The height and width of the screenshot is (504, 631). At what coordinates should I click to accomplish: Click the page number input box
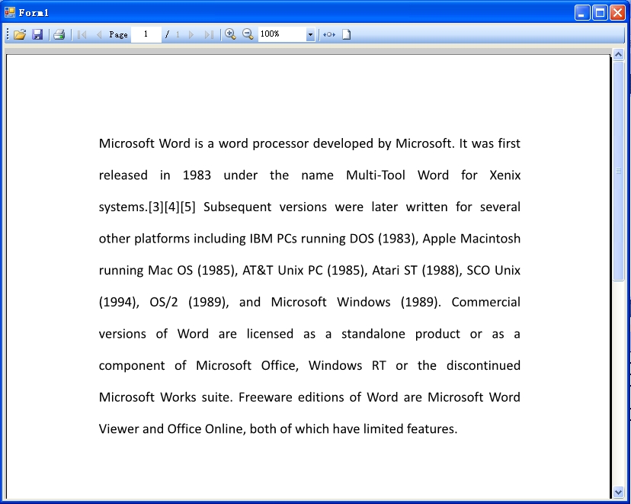pos(146,34)
